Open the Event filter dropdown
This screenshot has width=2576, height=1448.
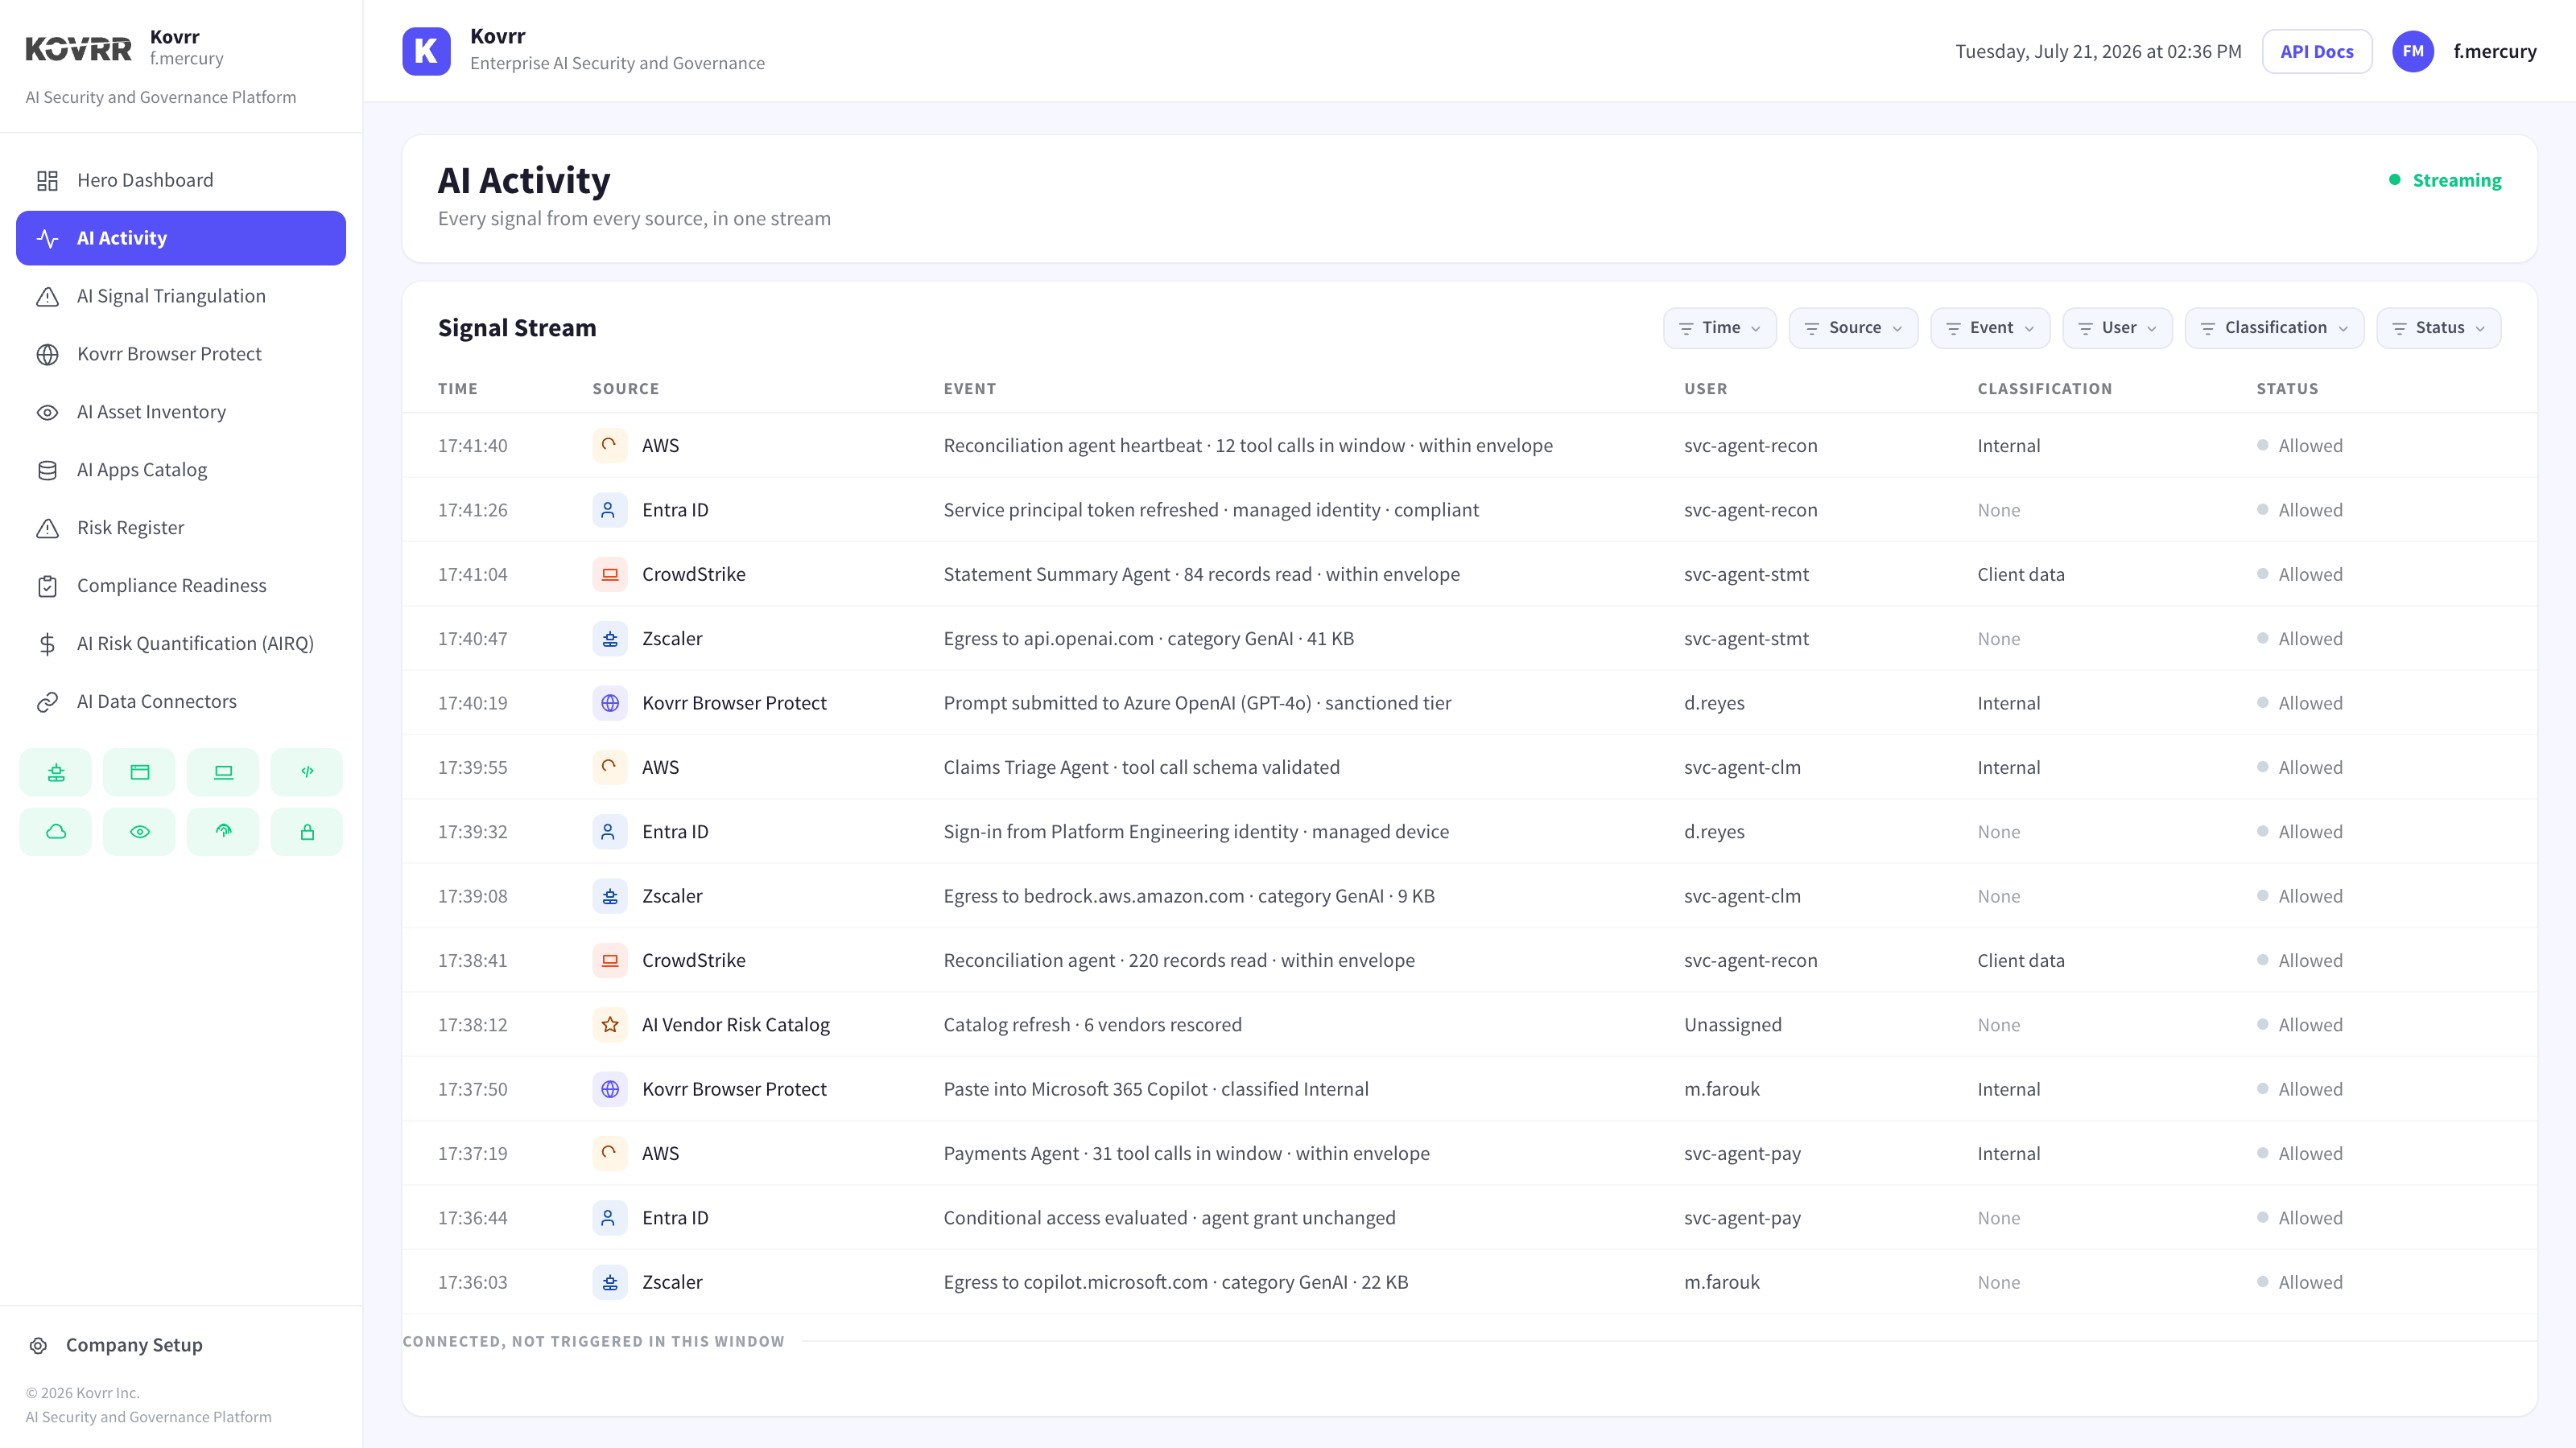click(1990, 327)
